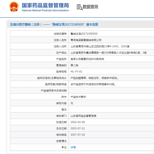Click the 型号规格 label
Screen dimensions: 154x154
pyautogui.click(x=61, y=71)
